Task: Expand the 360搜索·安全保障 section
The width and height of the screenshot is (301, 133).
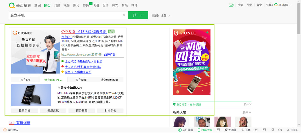Action: coord(248,104)
